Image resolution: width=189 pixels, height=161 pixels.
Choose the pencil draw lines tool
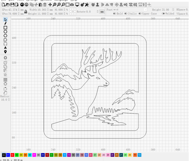(x=5, y=24)
